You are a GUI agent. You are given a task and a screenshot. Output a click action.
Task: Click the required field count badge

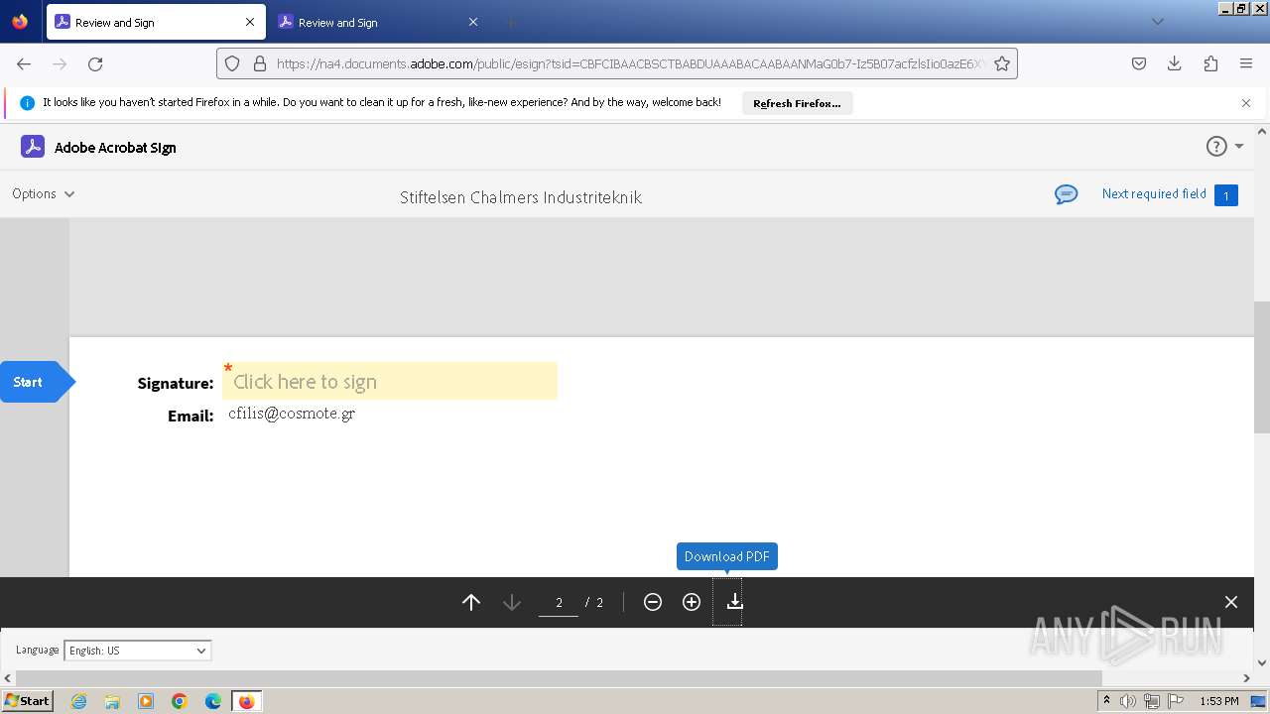(1226, 195)
